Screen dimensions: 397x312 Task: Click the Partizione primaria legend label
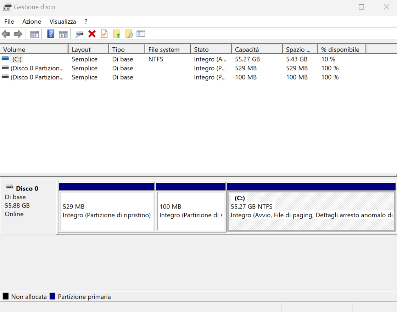pyautogui.click(x=84, y=296)
